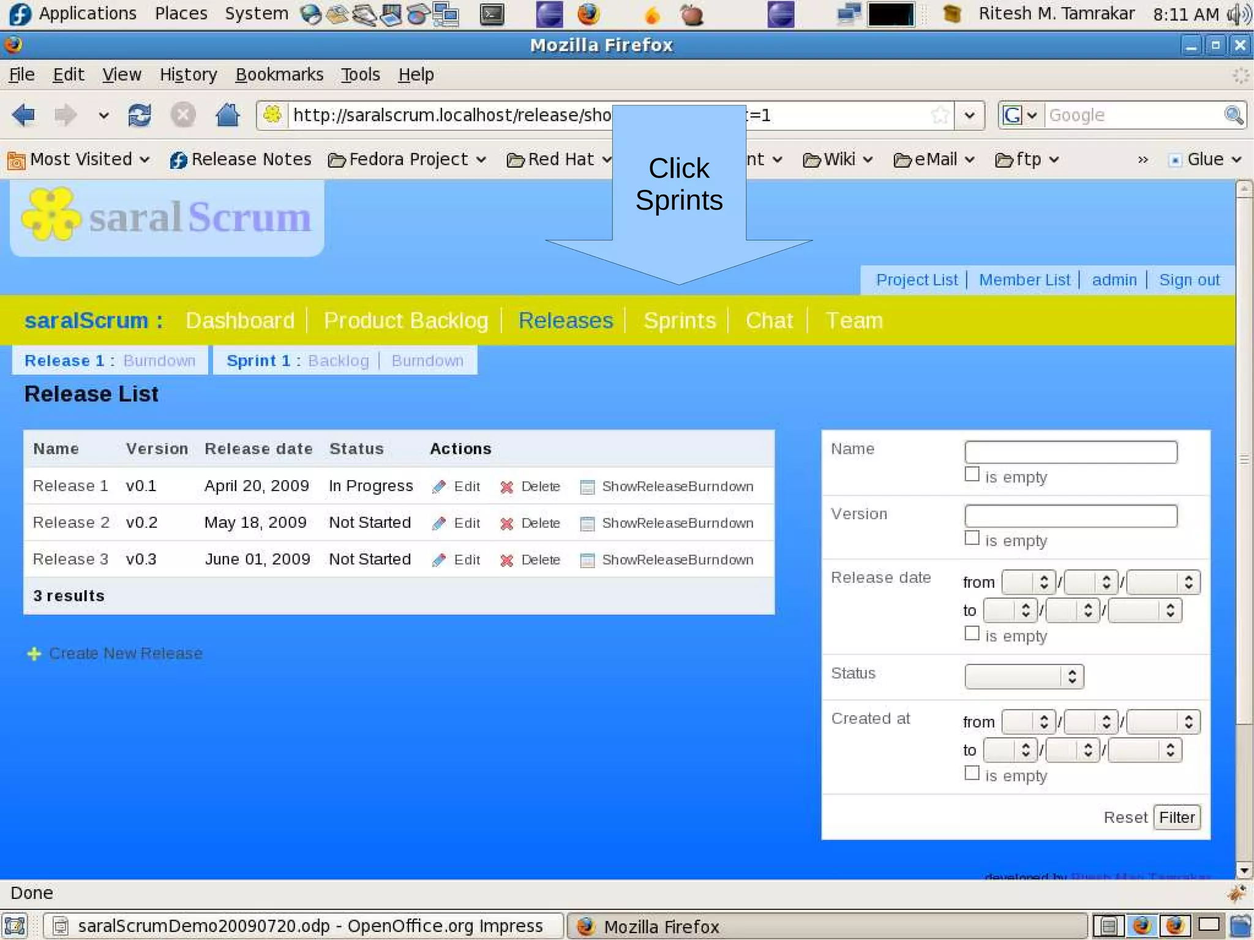The image size is (1254, 940).
Task: Open the Sprints navigation tab
Action: (679, 321)
